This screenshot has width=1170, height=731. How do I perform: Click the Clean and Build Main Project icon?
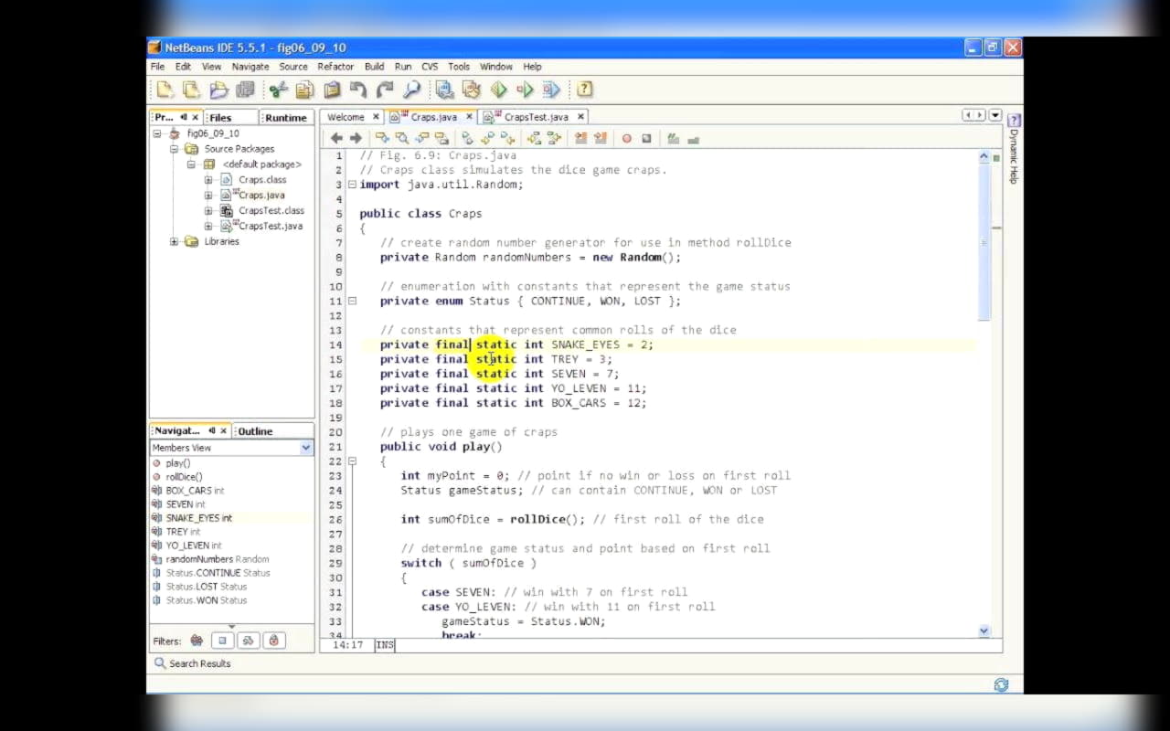[x=472, y=90]
